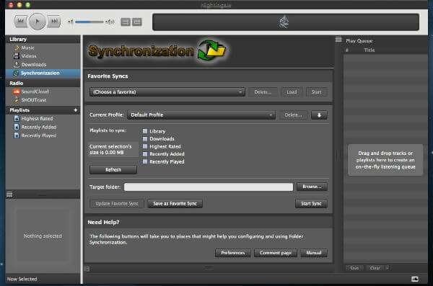The image size is (433, 286).
Task: Add new playlist with plus icon
Action: (x=75, y=110)
